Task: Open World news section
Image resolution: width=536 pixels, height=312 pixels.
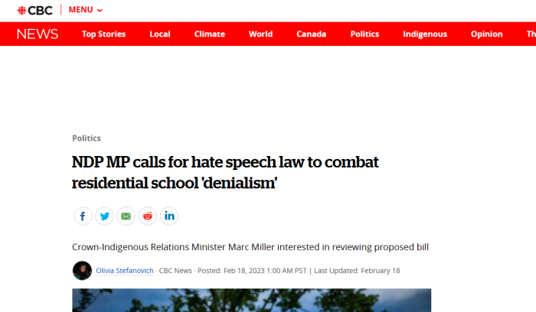Action: (260, 34)
